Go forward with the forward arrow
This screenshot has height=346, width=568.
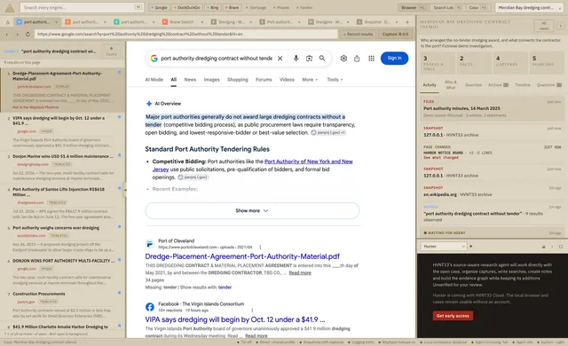click(x=17, y=34)
